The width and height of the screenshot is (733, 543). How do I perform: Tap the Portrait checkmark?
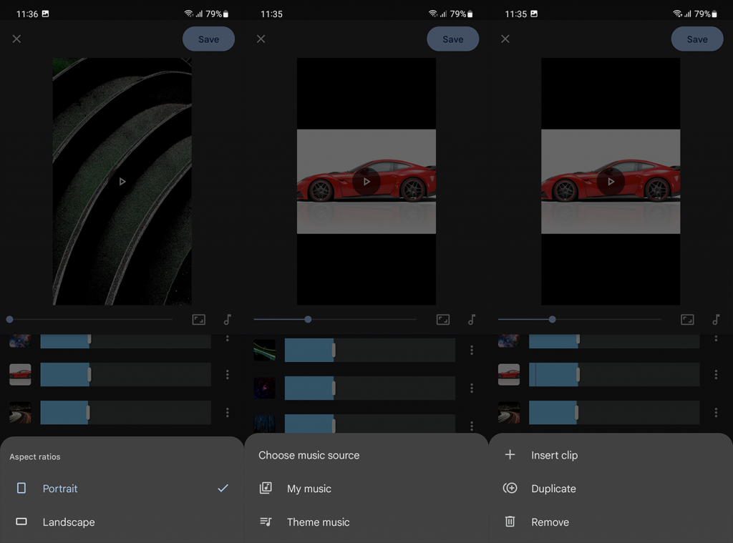point(223,489)
